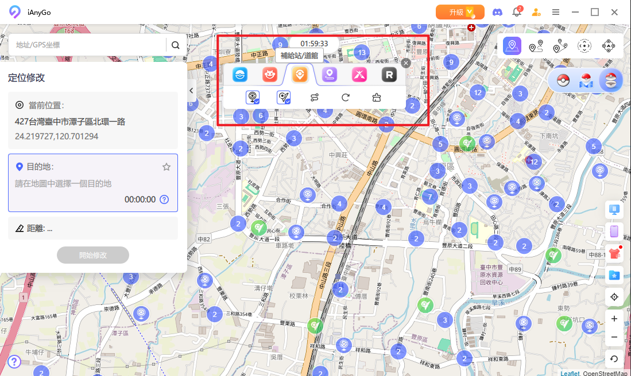The width and height of the screenshot is (631, 376).
Task: Open the user account icon
Action: (x=536, y=12)
